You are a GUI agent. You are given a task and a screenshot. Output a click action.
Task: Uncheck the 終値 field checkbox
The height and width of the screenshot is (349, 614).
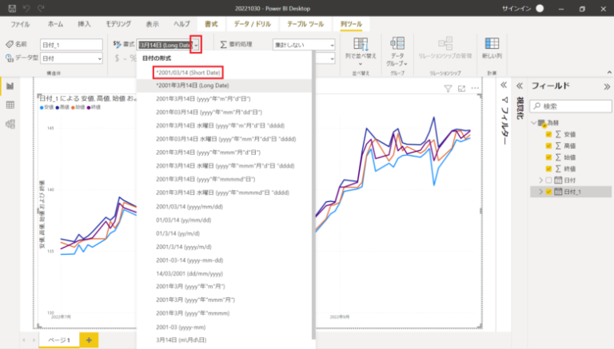pyautogui.click(x=548, y=169)
